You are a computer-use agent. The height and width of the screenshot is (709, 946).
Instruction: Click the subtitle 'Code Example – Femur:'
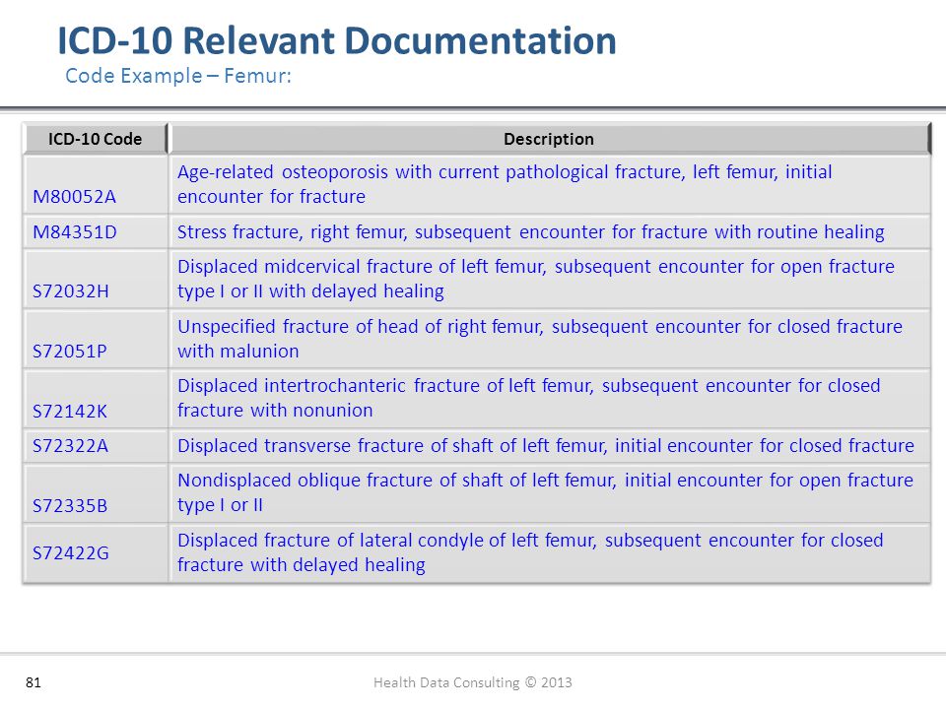178,76
